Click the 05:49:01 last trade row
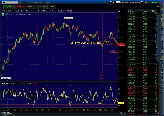Screen dimensions: 164x116 pyautogui.click(x=142, y=113)
